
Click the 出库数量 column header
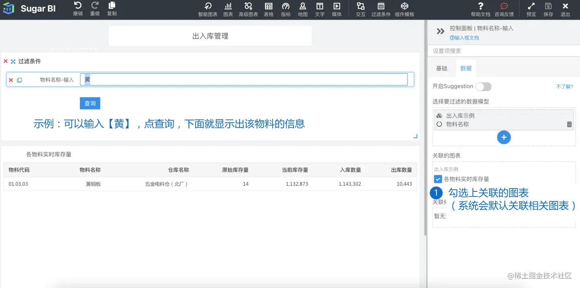click(402, 170)
